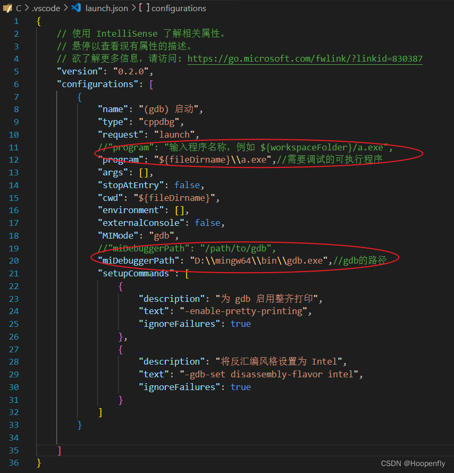
Task: Select the 'configurations' breadcrumb symbol
Action: pyautogui.click(x=179, y=8)
